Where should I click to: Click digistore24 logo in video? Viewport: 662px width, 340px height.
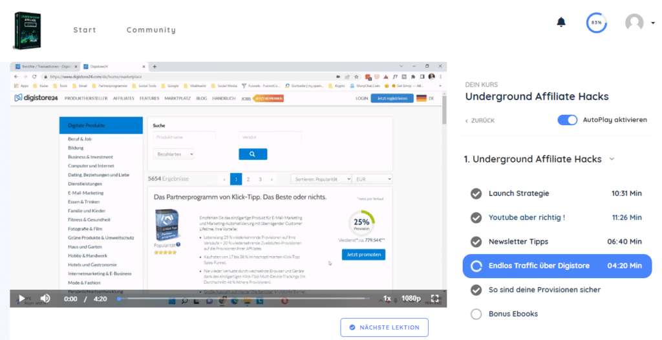coord(36,98)
